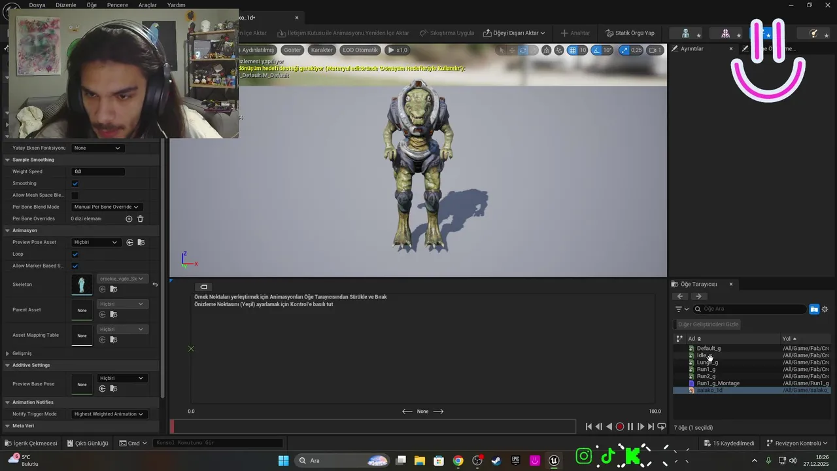Open the Dosya menu
The image size is (837, 471).
37,5
